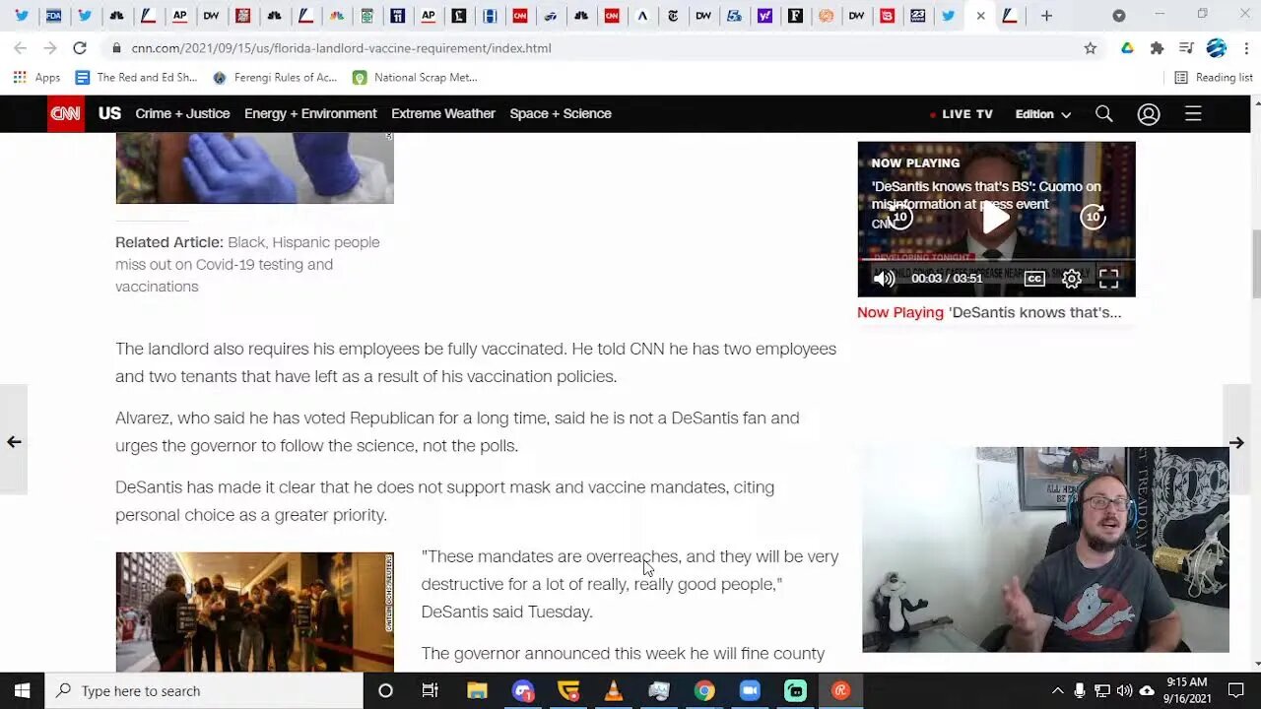Viewport: 1261px width, 709px height.
Task: Open Crime + Justice section
Action: [x=182, y=113]
